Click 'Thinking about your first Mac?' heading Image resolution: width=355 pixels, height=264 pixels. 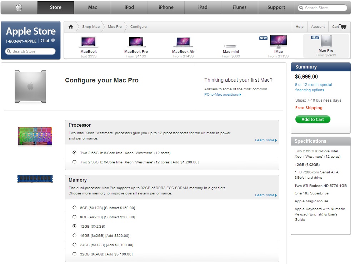click(238, 80)
